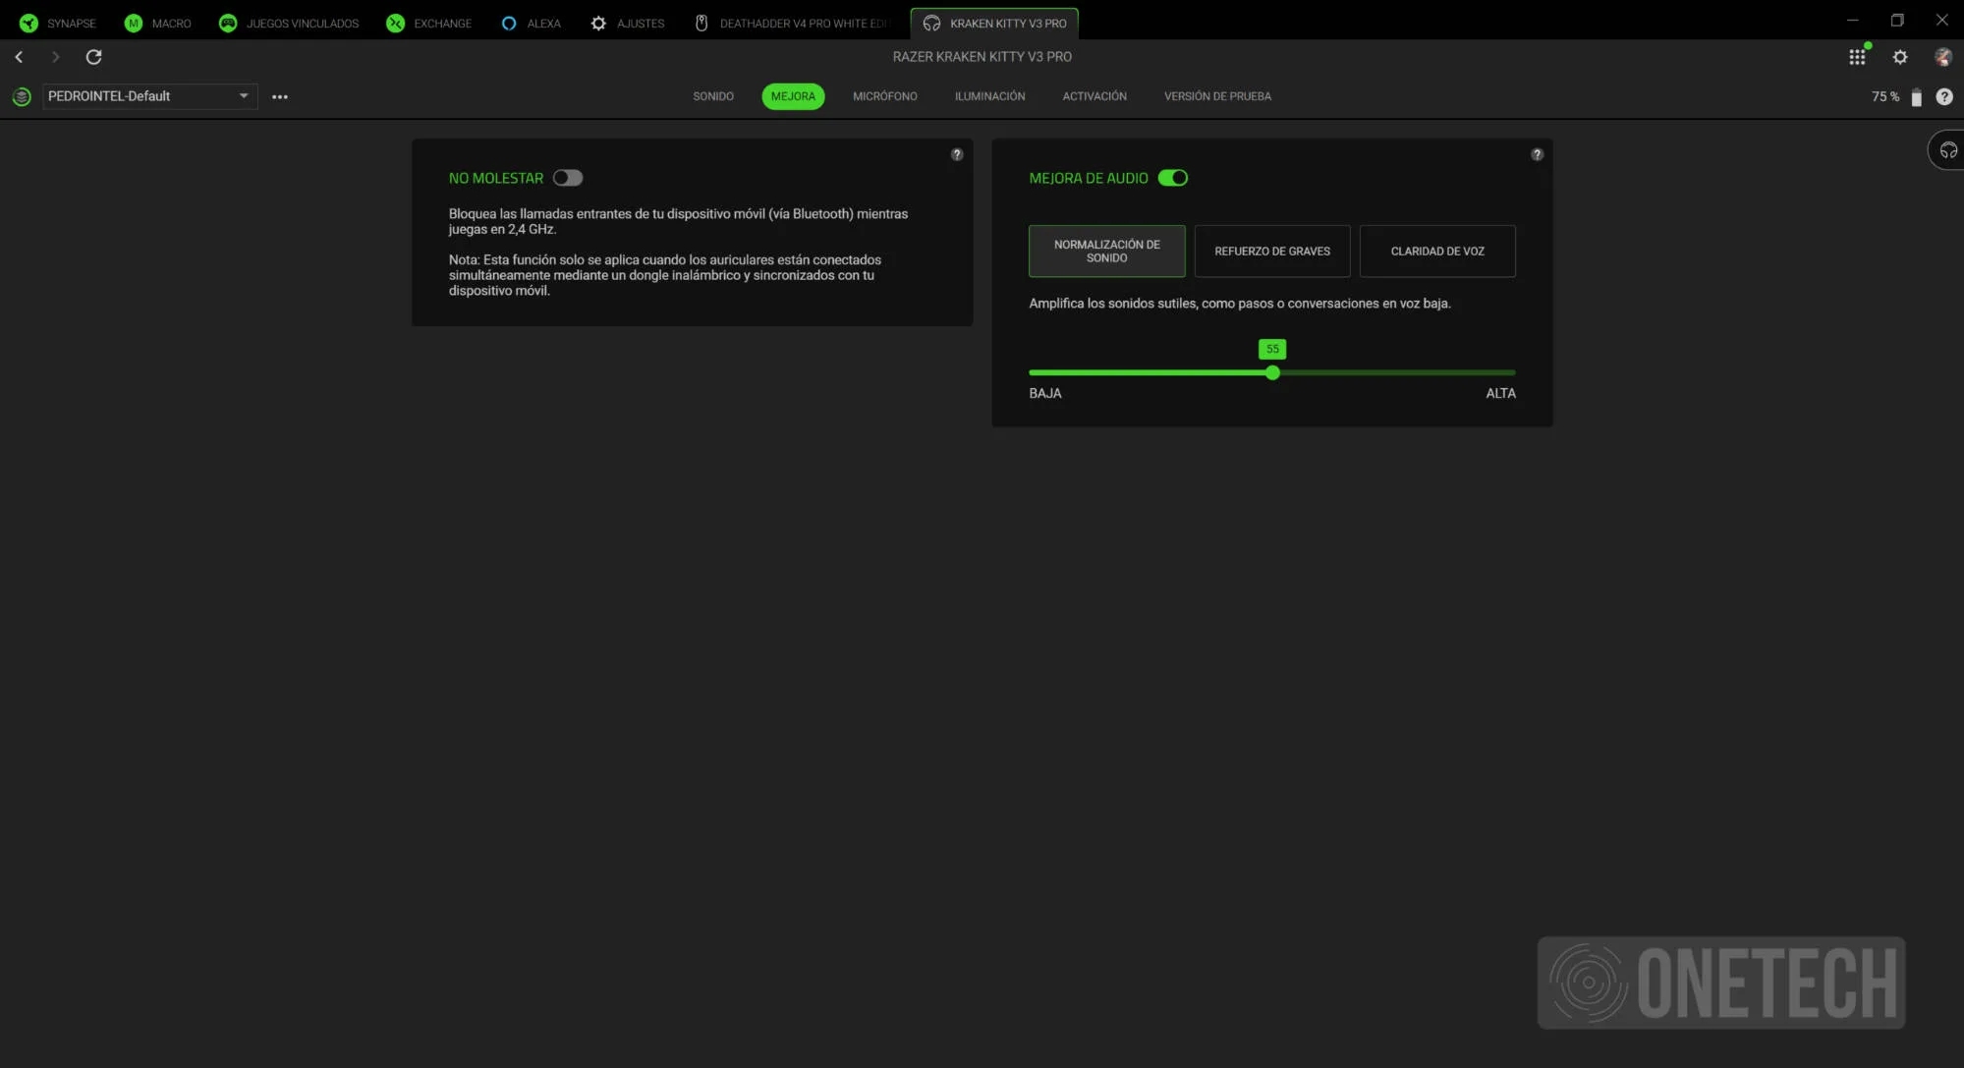Select the Kraken Kitty V3 Pro tab
Screen dimensions: 1964x1068
click(994, 23)
